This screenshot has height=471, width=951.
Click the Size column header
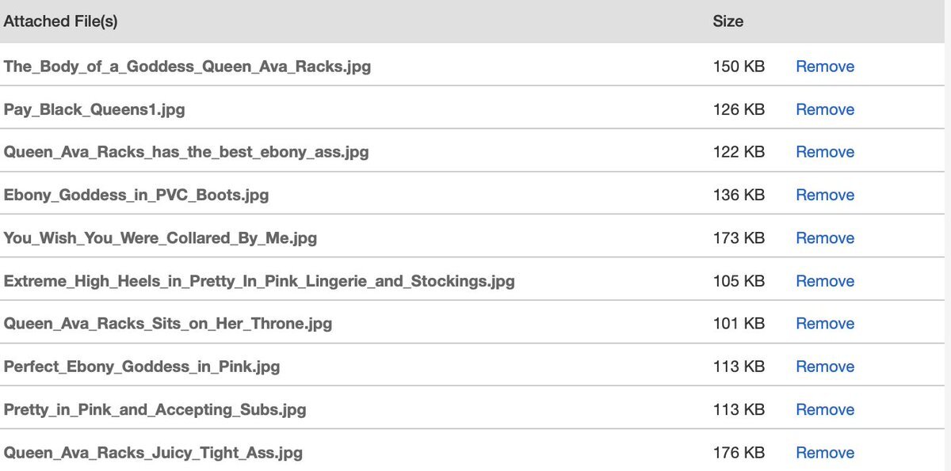728,21
